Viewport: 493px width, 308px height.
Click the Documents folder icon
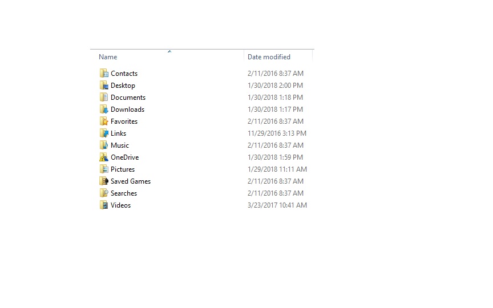[104, 97]
